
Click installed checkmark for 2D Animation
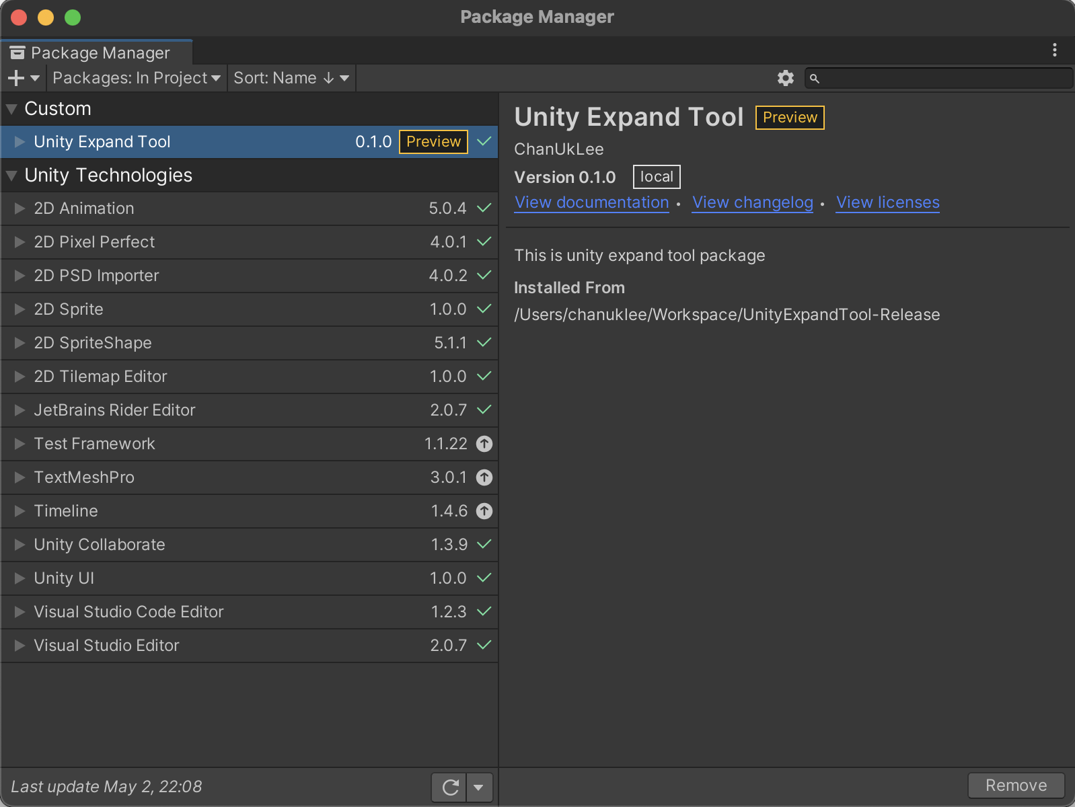pyautogui.click(x=484, y=208)
